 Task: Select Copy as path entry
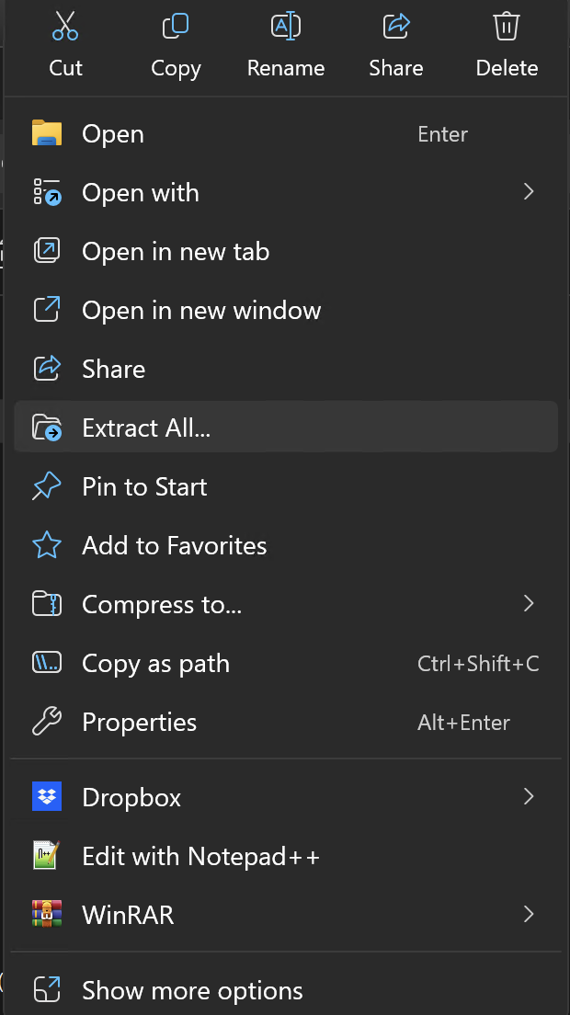(285, 663)
